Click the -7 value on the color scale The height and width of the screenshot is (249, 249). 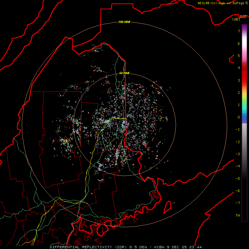pos(238,203)
